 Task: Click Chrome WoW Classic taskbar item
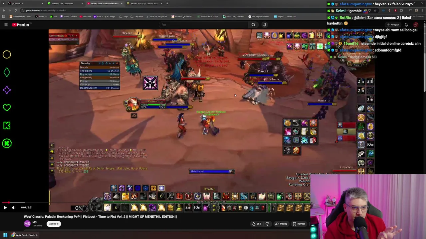point(24,235)
